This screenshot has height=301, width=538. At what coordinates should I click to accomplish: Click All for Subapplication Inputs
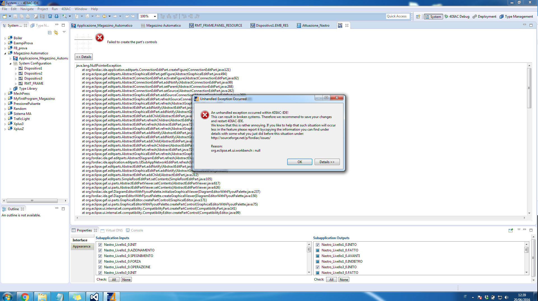[114, 279]
